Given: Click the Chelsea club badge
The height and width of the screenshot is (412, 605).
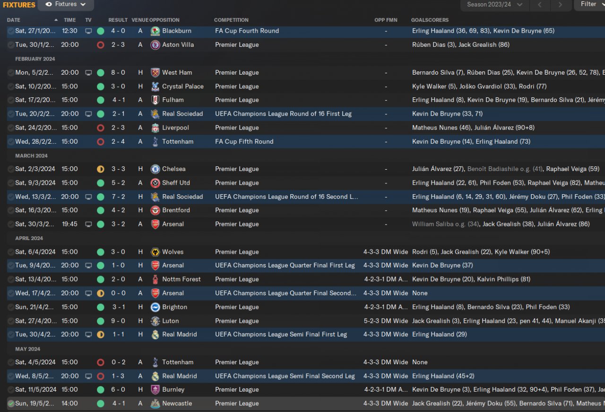Looking at the screenshot, I should [155, 169].
